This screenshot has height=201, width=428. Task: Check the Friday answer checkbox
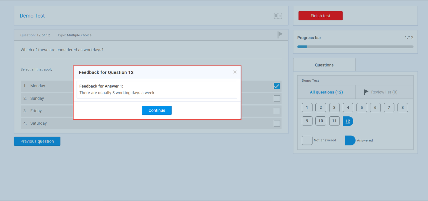pyautogui.click(x=277, y=111)
